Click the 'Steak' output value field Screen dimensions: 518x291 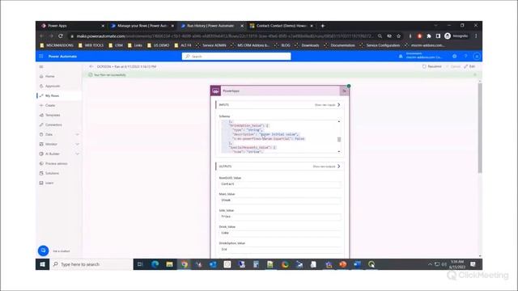point(280,200)
